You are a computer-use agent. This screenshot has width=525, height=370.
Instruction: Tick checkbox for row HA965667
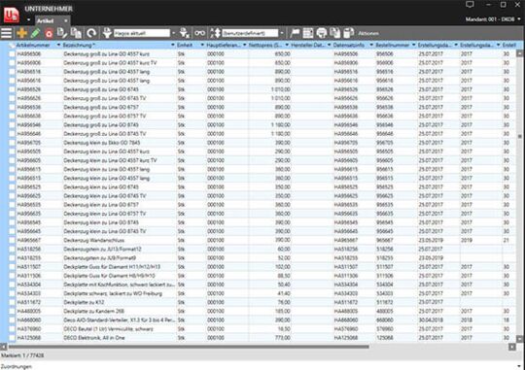(12, 240)
